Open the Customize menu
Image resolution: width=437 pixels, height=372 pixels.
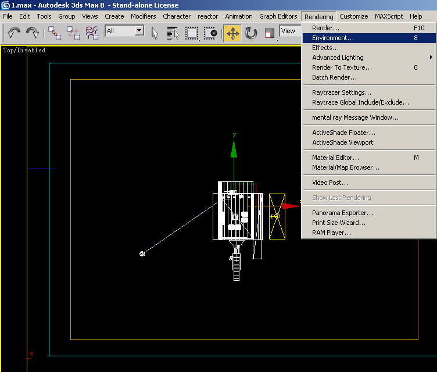pyautogui.click(x=354, y=16)
